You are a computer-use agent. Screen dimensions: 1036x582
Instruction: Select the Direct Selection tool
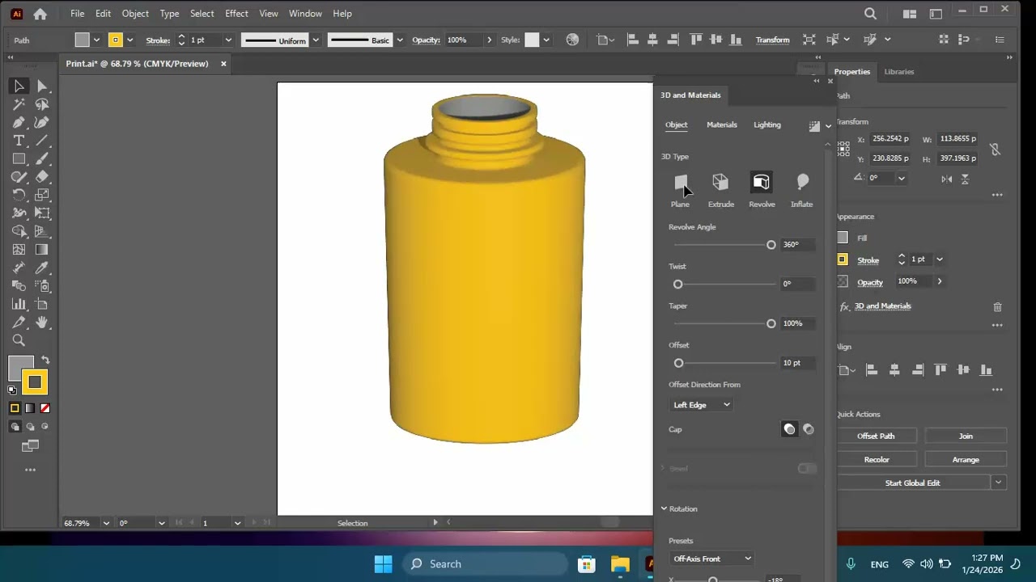[x=42, y=86]
